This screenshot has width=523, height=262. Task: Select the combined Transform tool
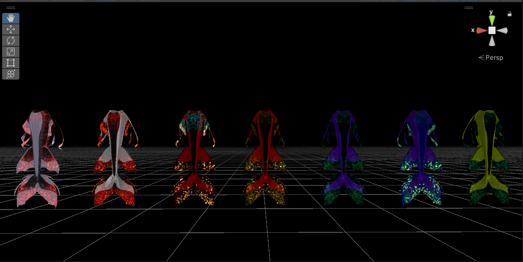tap(11, 74)
